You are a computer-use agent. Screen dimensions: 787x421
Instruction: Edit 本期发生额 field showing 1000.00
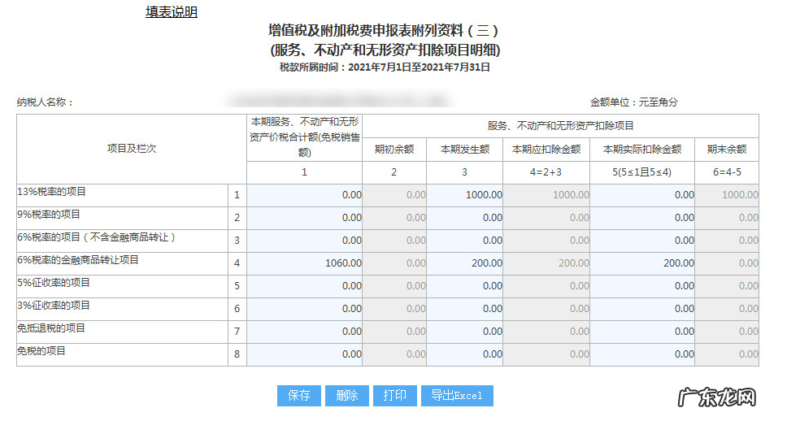tap(465, 195)
